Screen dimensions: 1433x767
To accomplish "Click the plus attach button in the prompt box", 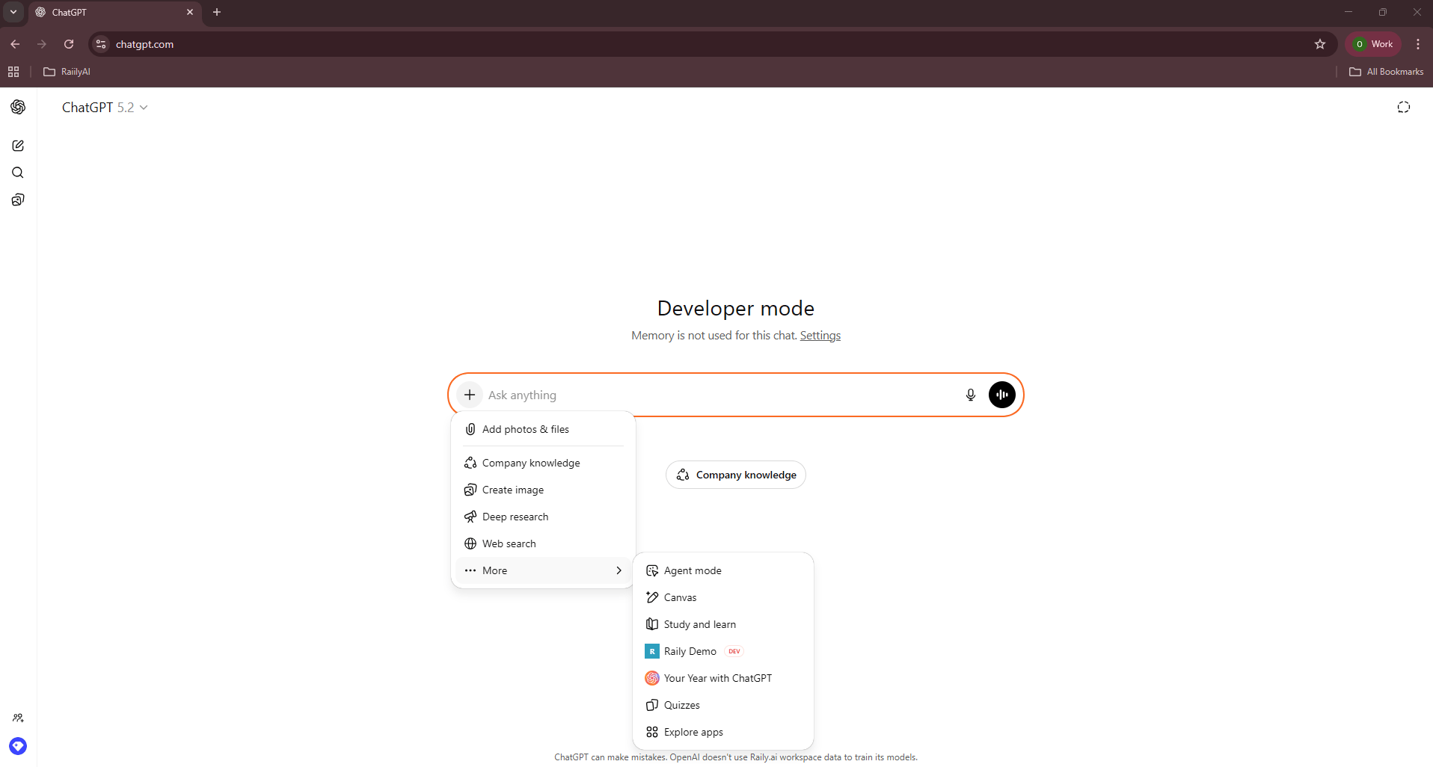I will click(470, 395).
